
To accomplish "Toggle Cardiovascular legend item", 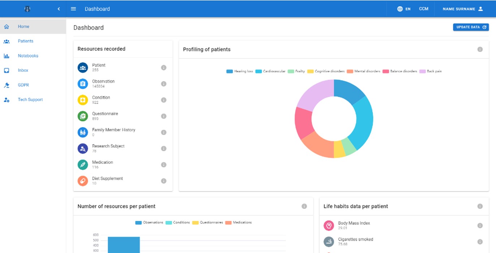I will [x=270, y=71].
